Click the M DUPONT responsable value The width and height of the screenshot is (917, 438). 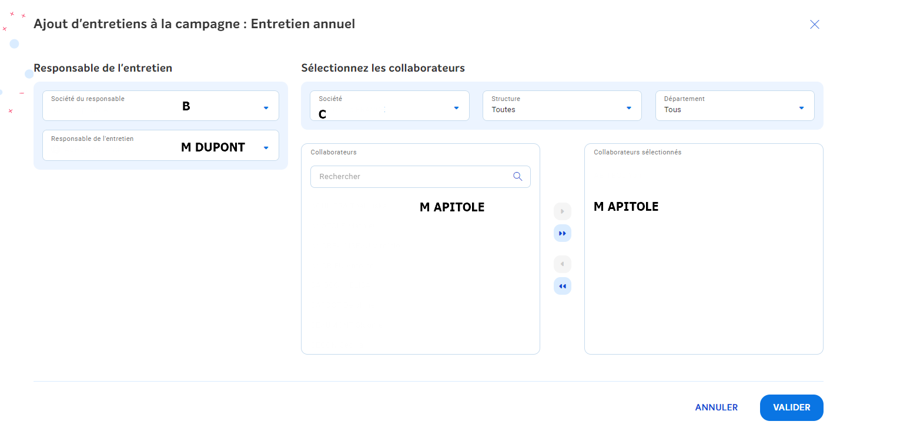pyautogui.click(x=213, y=147)
